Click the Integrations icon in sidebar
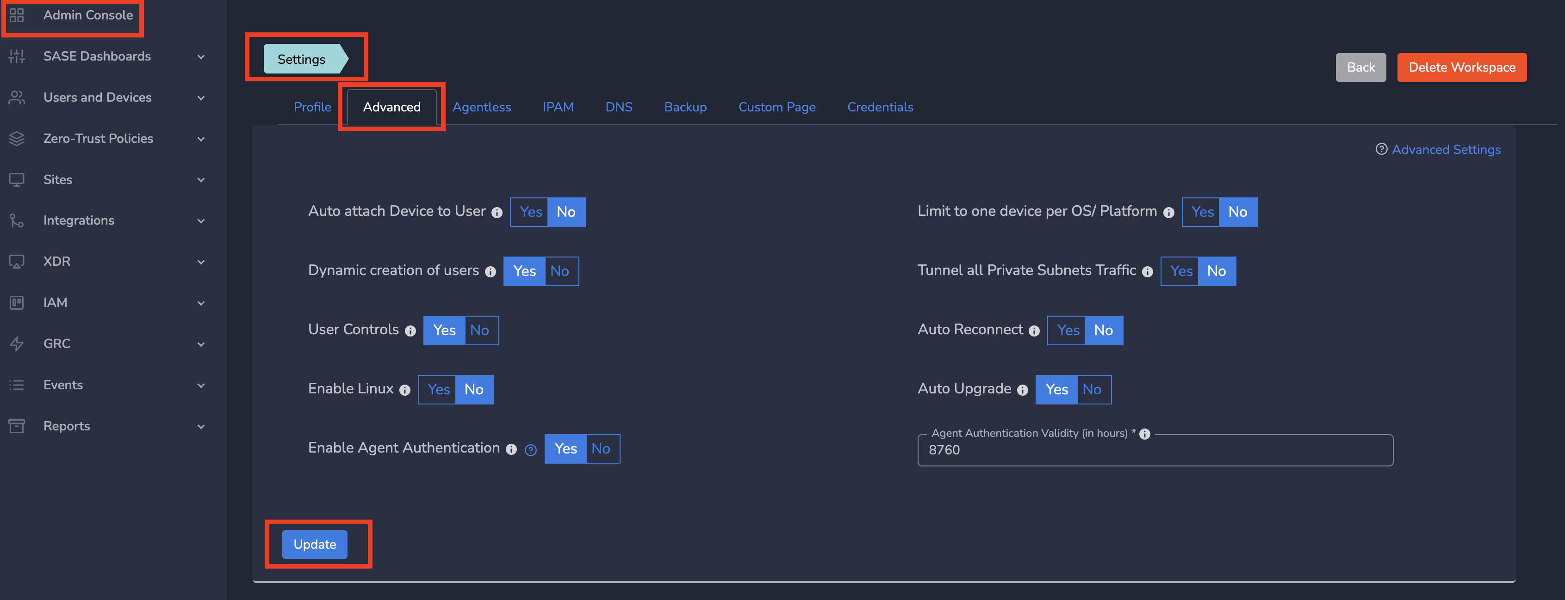The image size is (1565, 600). pos(16,220)
